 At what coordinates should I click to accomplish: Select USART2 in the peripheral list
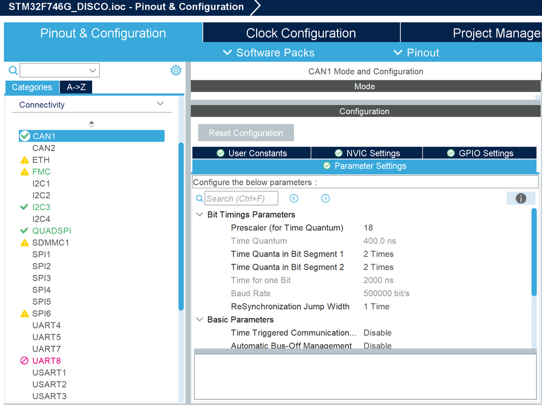[49, 384]
